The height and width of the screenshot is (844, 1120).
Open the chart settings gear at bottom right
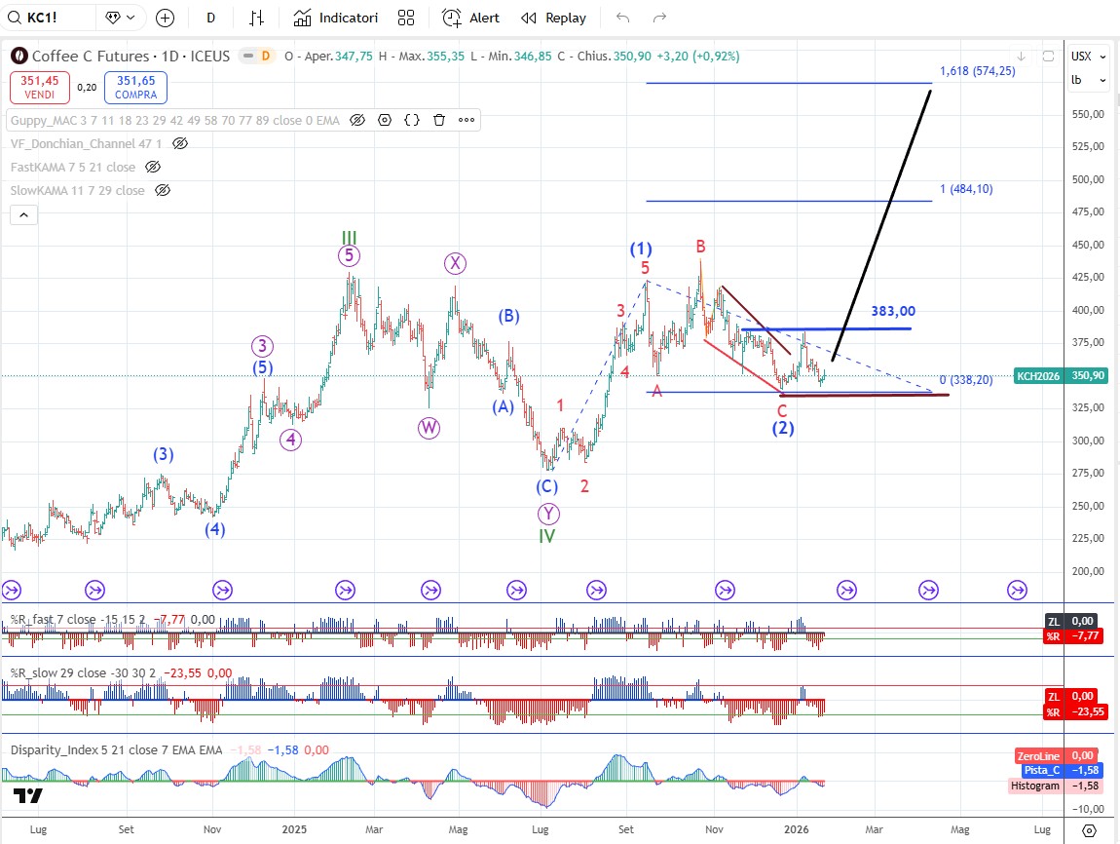[x=1090, y=830]
